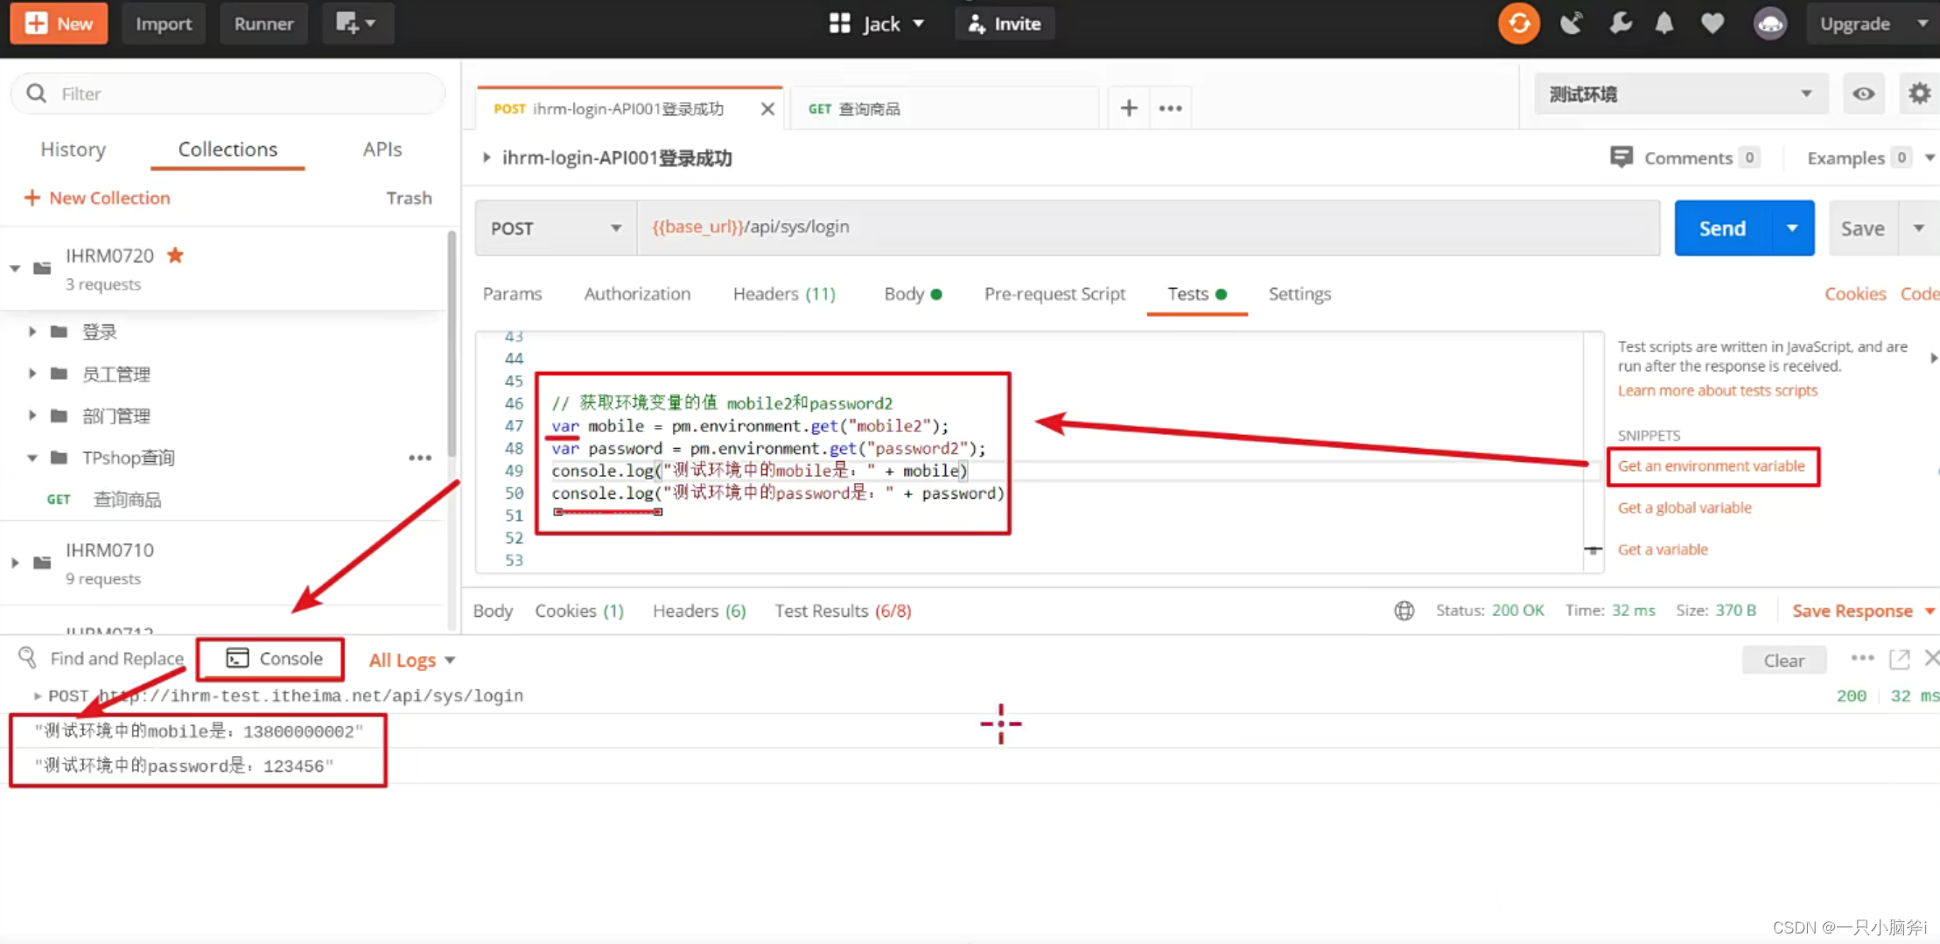Click the environment quick look eye icon
Viewport: 1940px width, 944px height.
[x=1864, y=94]
